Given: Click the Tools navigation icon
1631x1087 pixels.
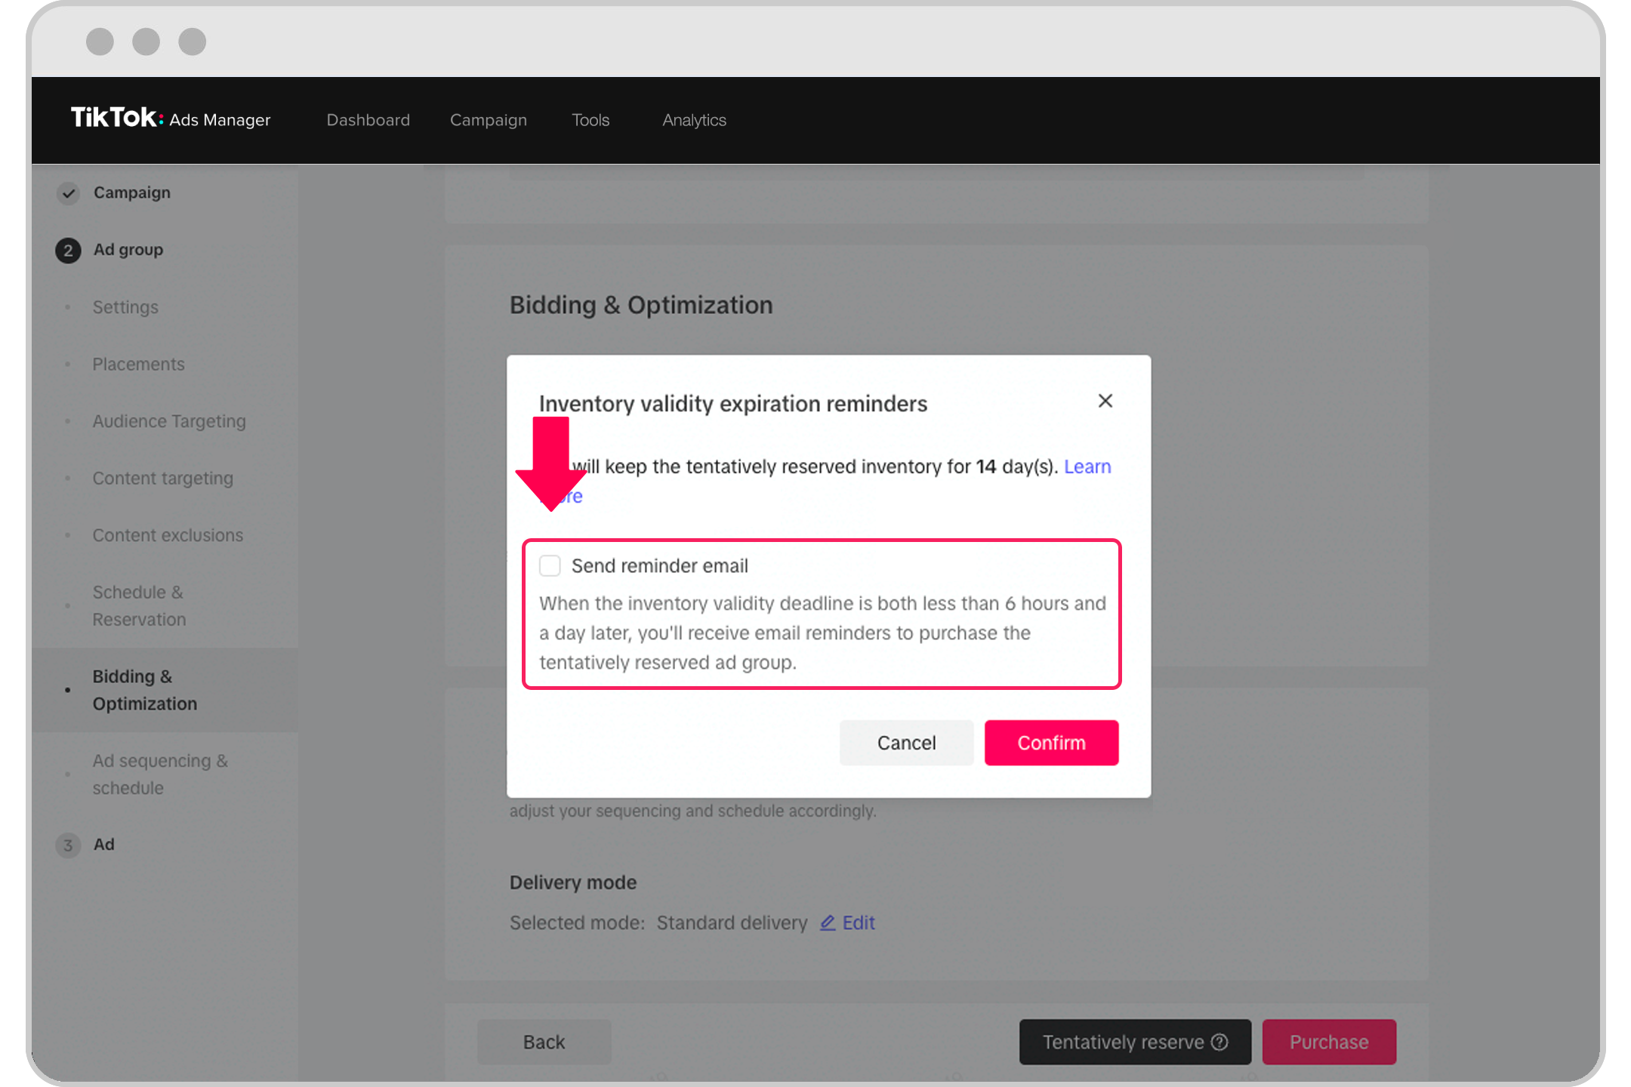Looking at the screenshot, I should coord(591,119).
